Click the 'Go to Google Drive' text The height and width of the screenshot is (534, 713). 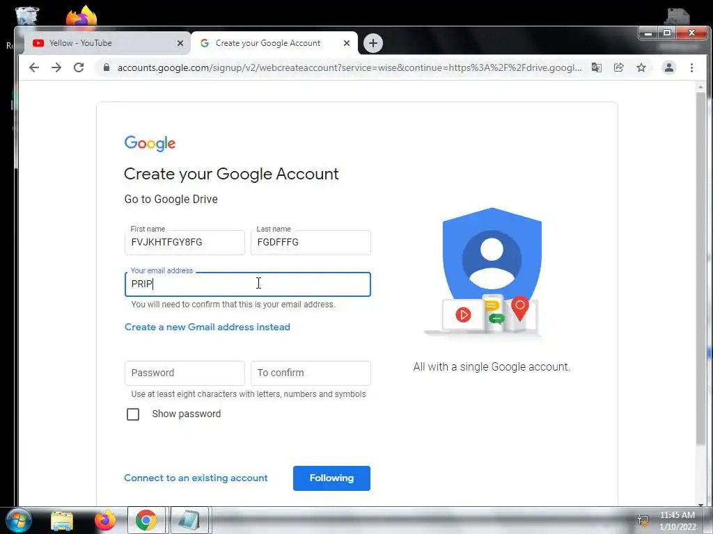(x=171, y=200)
